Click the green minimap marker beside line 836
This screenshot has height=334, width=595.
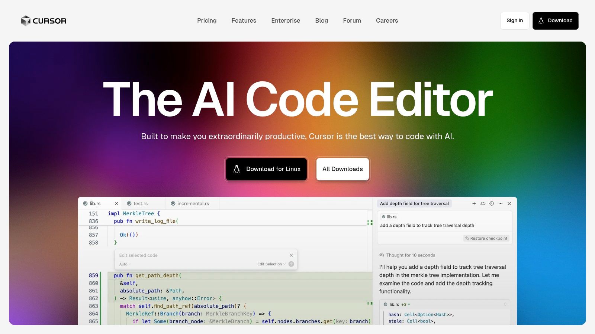pos(370,222)
